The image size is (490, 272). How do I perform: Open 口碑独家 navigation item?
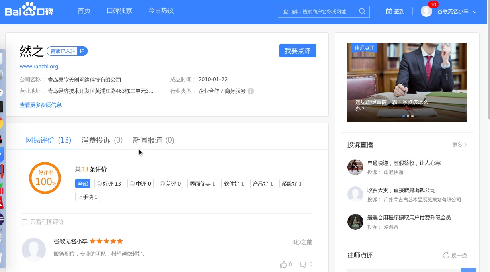pyautogui.click(x=119, y=11)
